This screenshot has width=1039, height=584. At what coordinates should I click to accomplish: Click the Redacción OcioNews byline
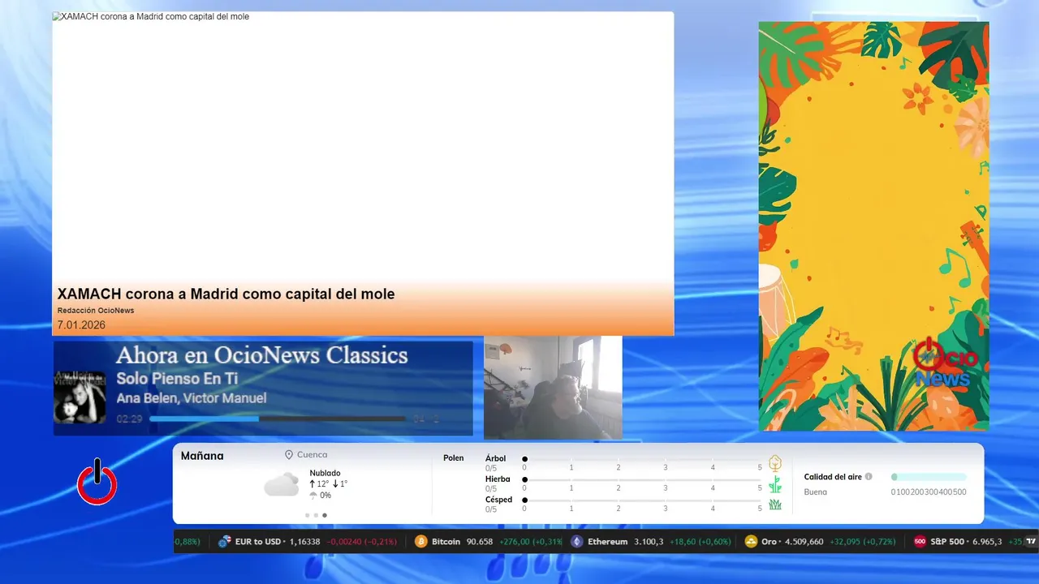coord(96,311)
